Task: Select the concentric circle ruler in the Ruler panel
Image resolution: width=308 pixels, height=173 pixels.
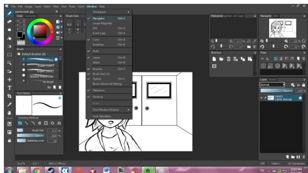Action: 277,66
